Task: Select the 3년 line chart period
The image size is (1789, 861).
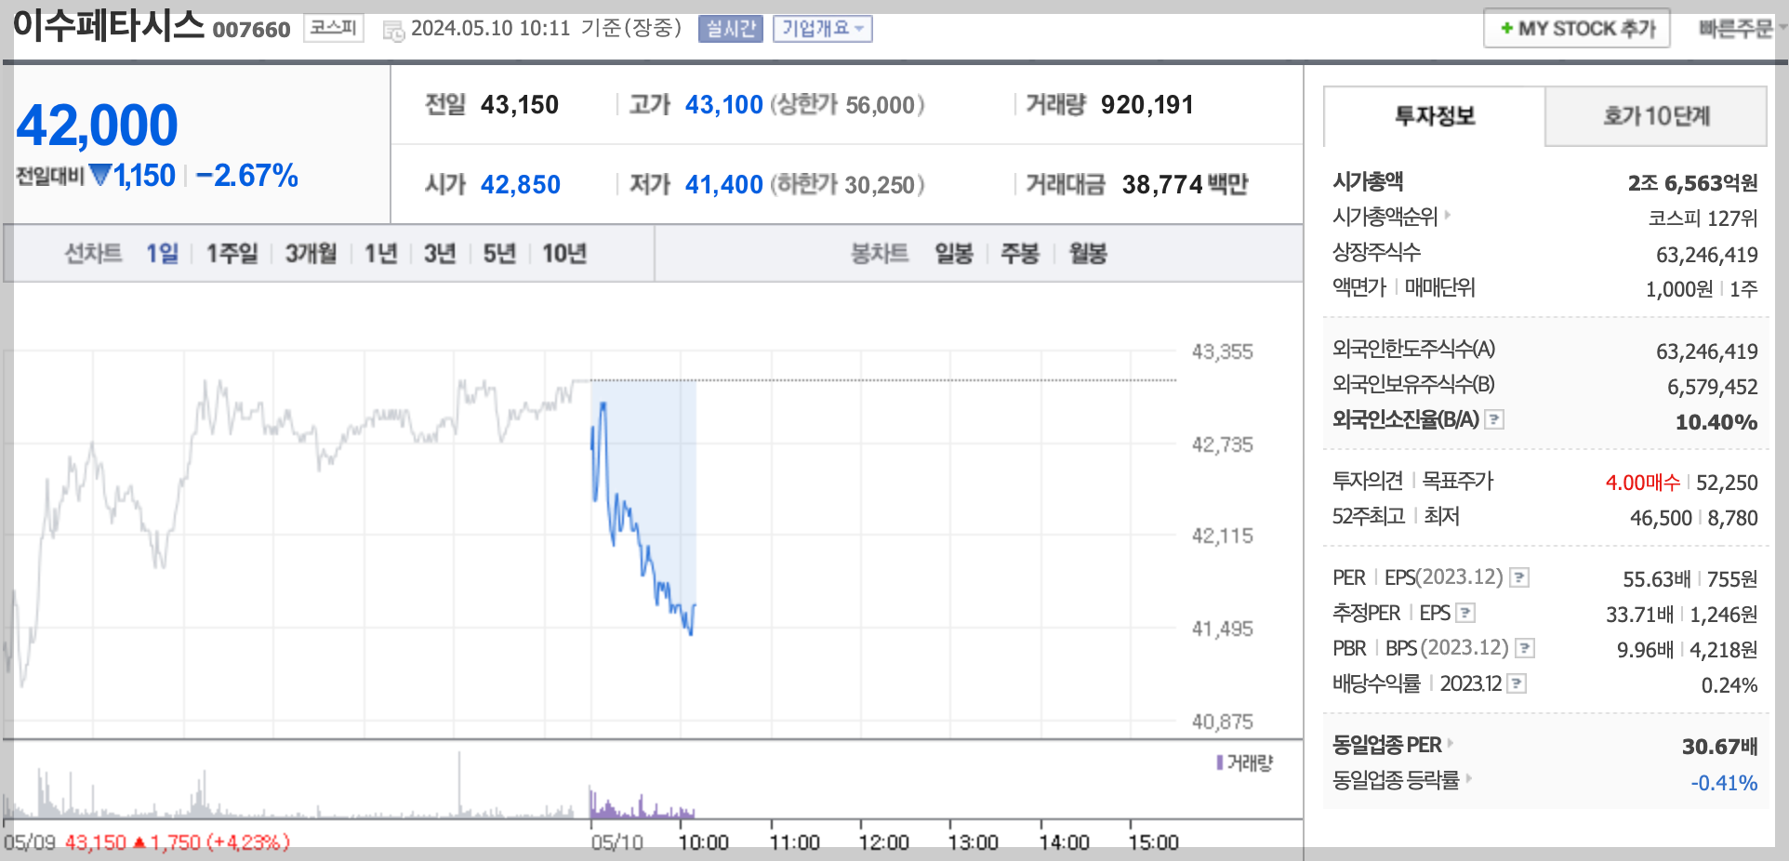Action: [x=440, y=253]
